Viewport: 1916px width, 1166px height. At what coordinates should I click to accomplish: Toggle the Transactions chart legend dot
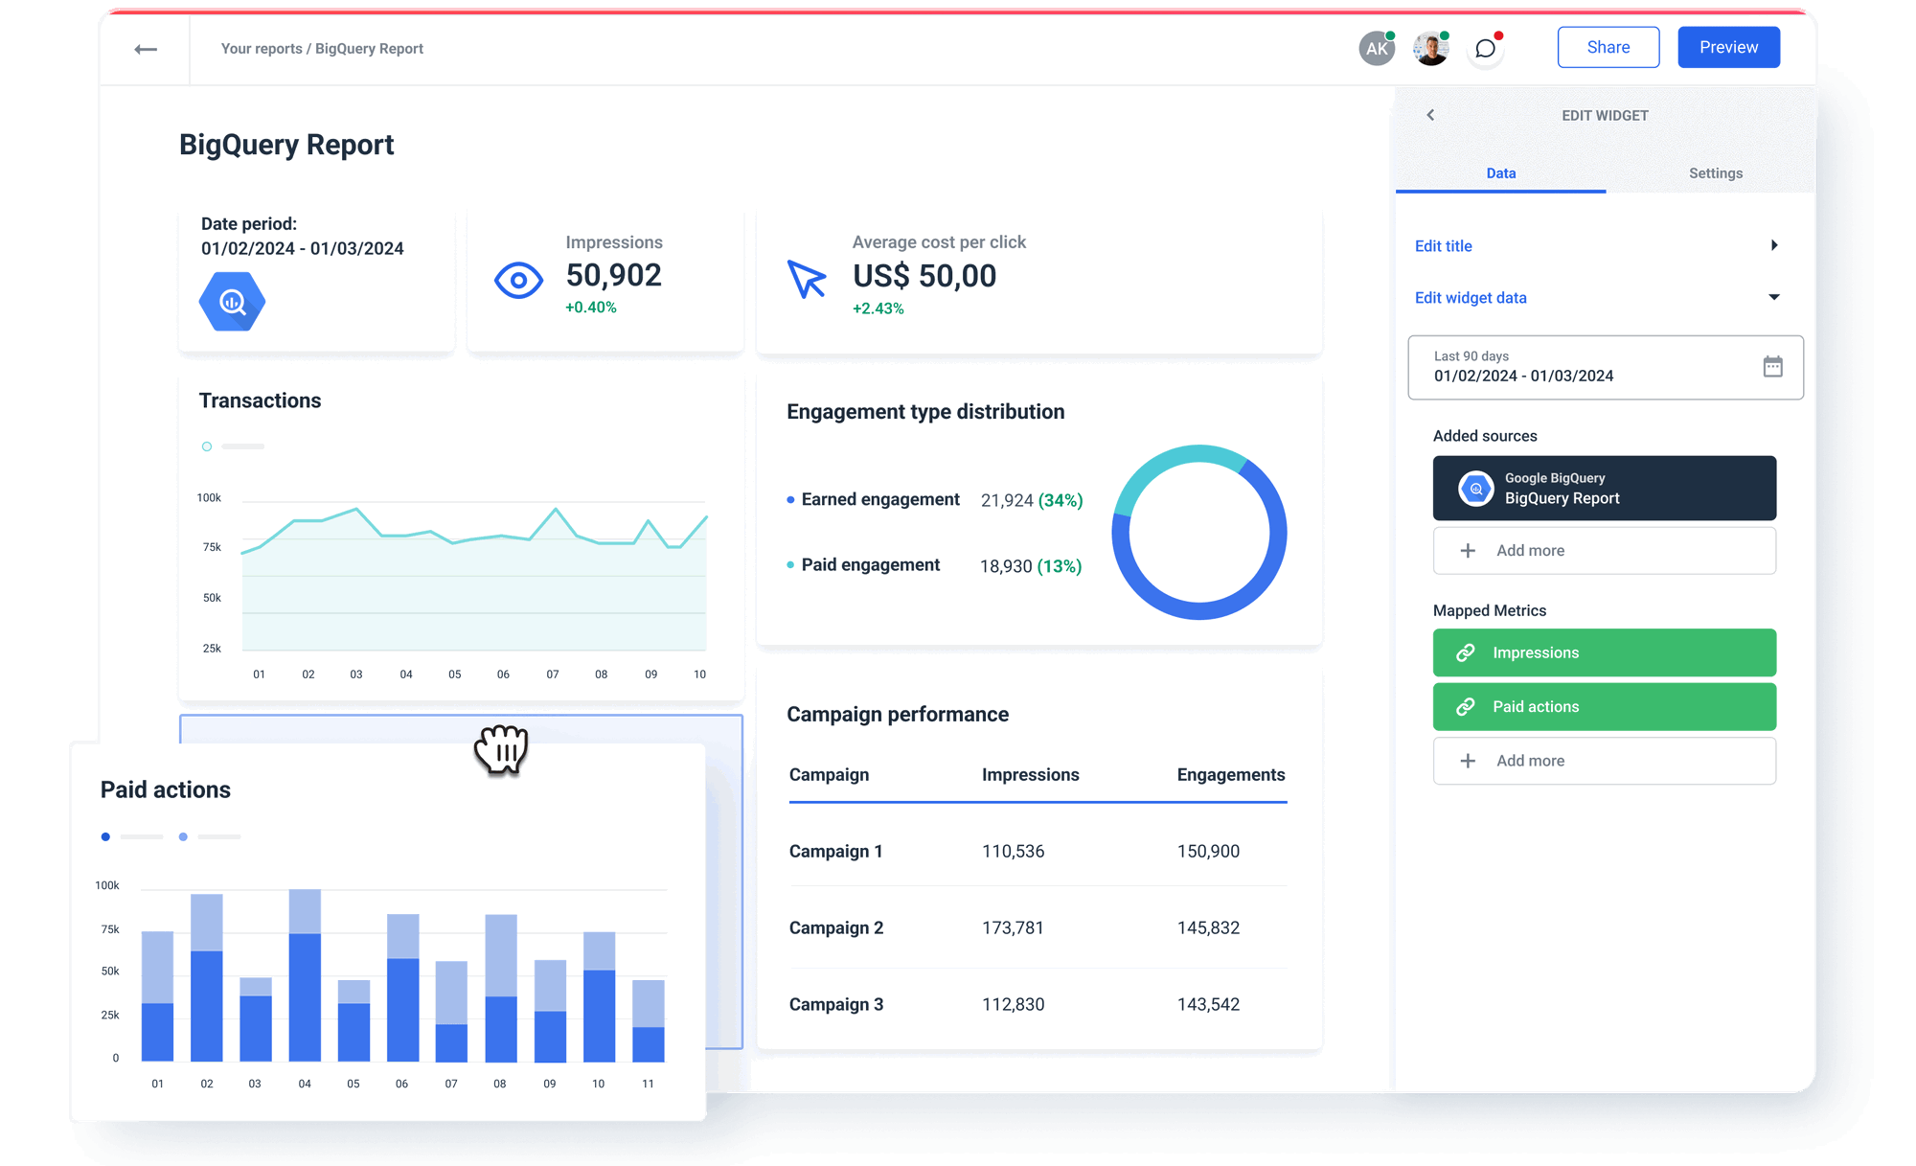[206, 446]
